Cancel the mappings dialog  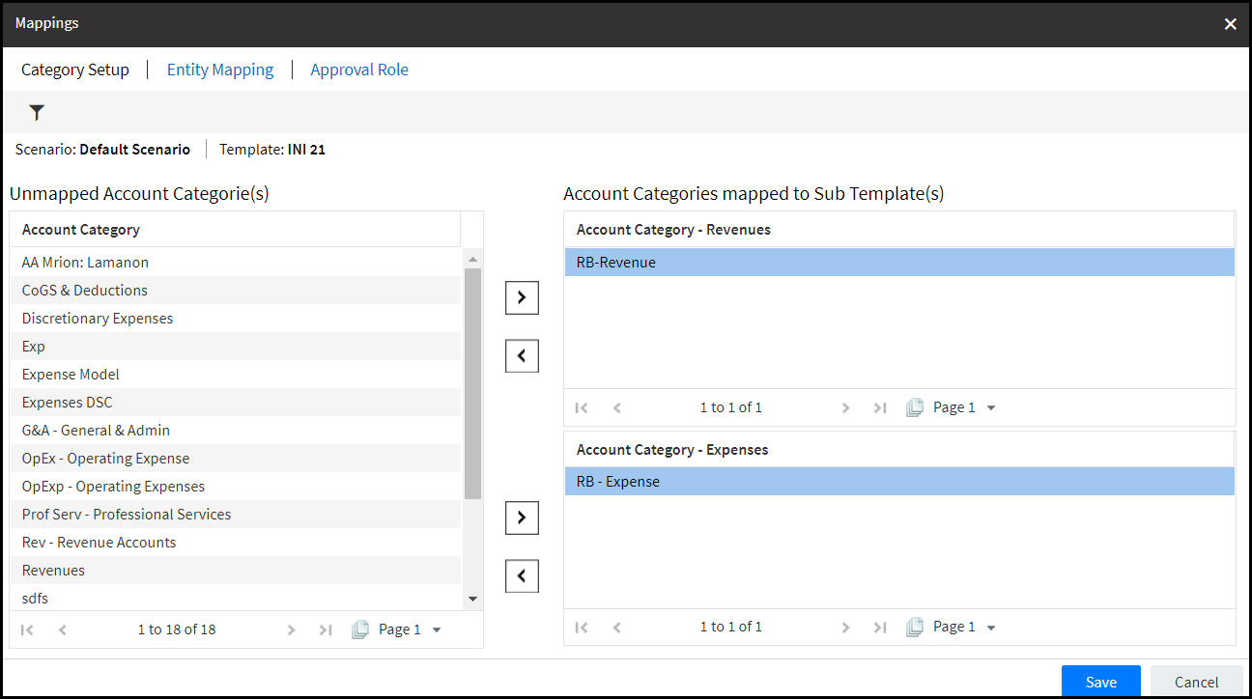(1197, 682)
